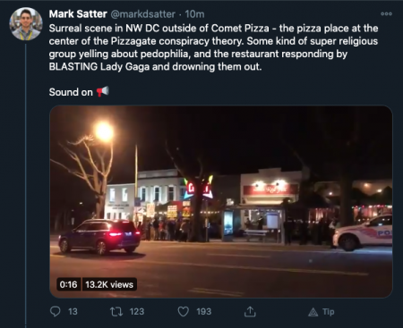Click the retweet count 123
This screenshot has height=328, width=403.
pos(137,312)
